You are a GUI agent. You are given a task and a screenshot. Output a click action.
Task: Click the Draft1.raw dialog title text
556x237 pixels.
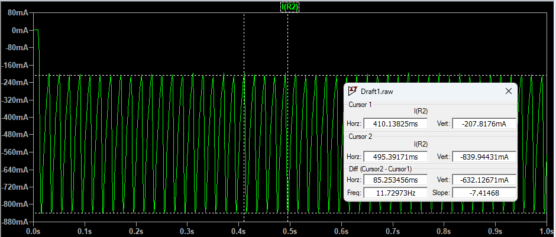[377, 92]
